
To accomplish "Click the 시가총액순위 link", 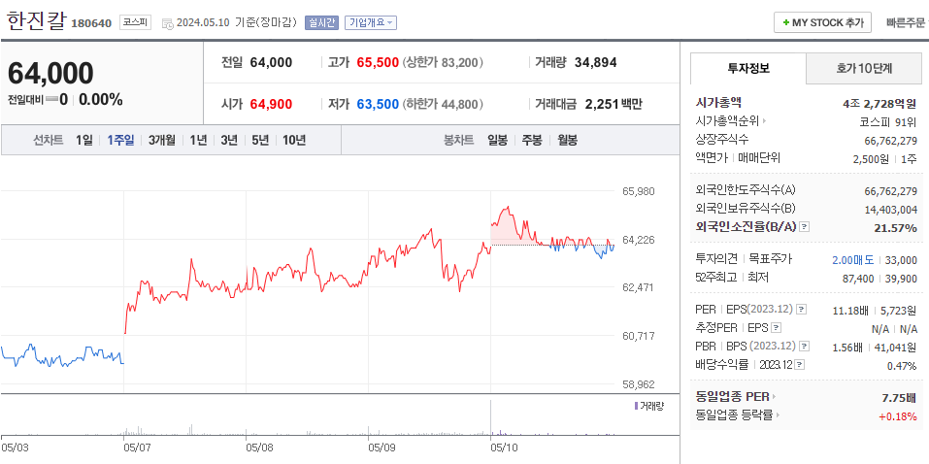I will point(727,121).
